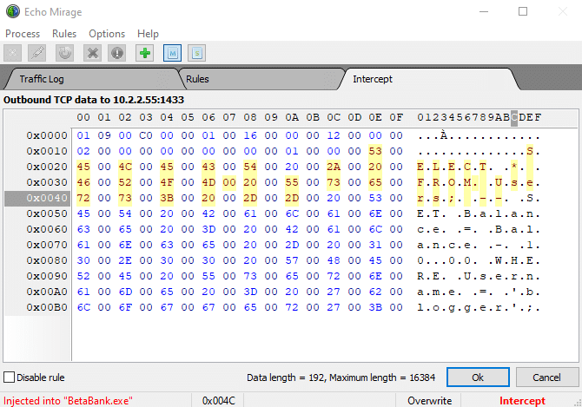Switch to the Rules tab
The height and width of the screenshot is (407, 582).
197,79
